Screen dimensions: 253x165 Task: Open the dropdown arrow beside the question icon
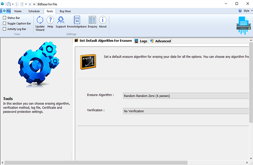26,4
